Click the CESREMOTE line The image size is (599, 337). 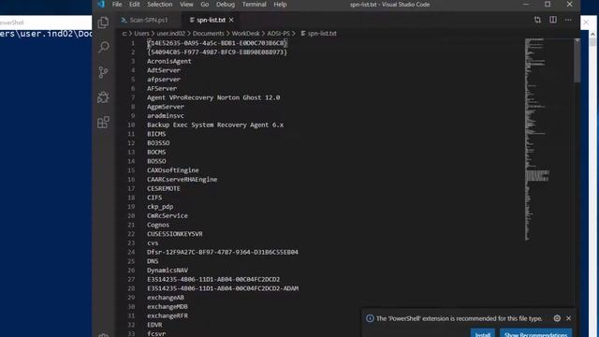164,189
